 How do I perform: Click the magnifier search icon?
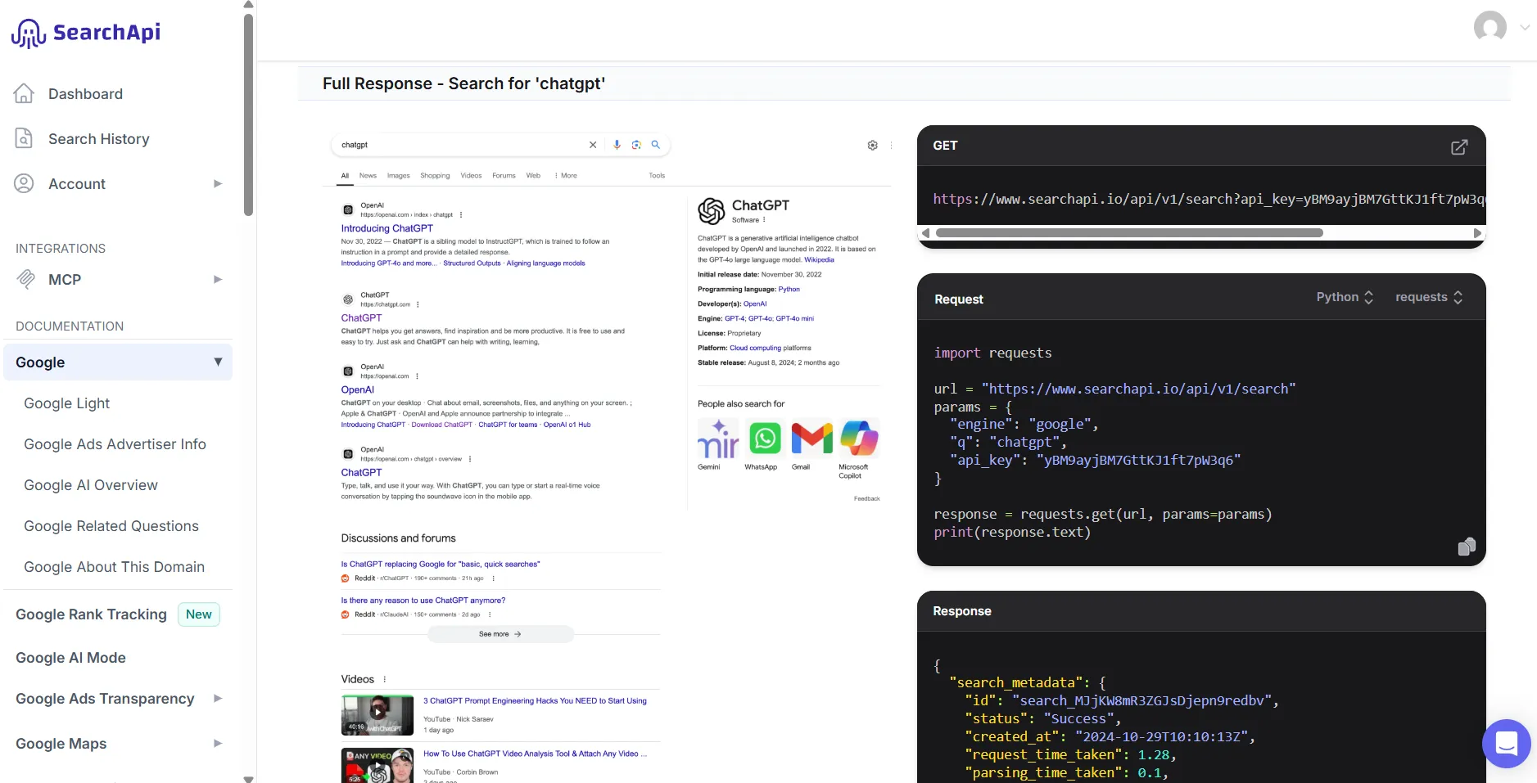tap(655, 145)
